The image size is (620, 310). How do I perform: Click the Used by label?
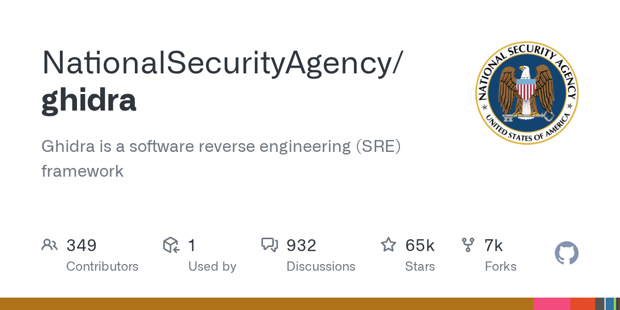click(x=212, y=267)
